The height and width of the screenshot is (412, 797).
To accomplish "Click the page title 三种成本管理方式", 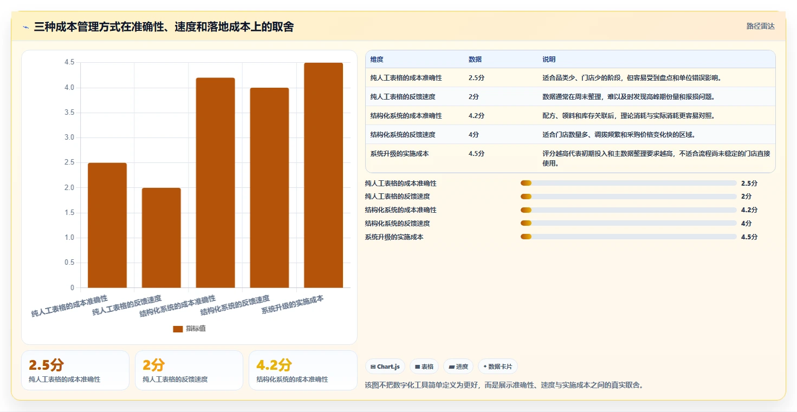I will pyautogui.click(x=164, y=27).
